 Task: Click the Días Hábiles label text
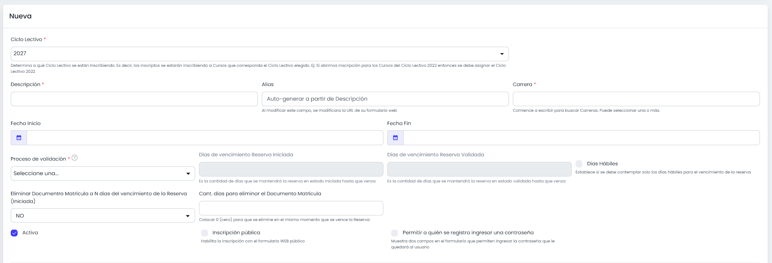click(x=602, y=164)
